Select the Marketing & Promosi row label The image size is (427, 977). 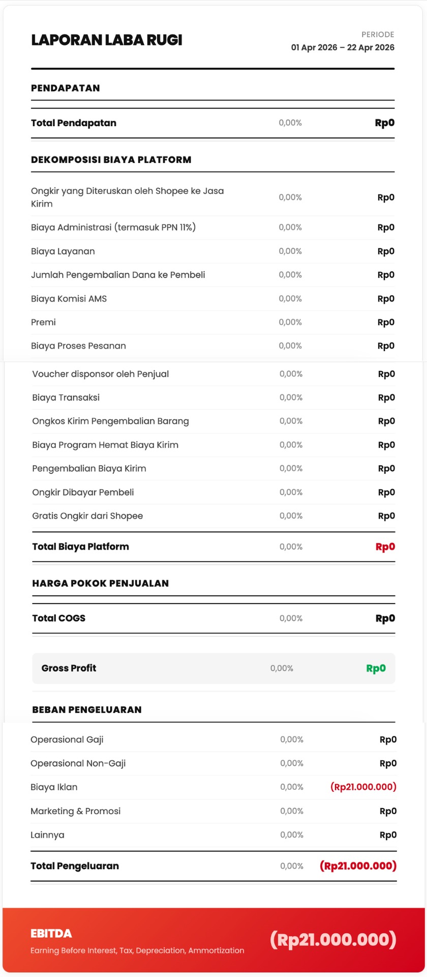[x=76, y=811]
